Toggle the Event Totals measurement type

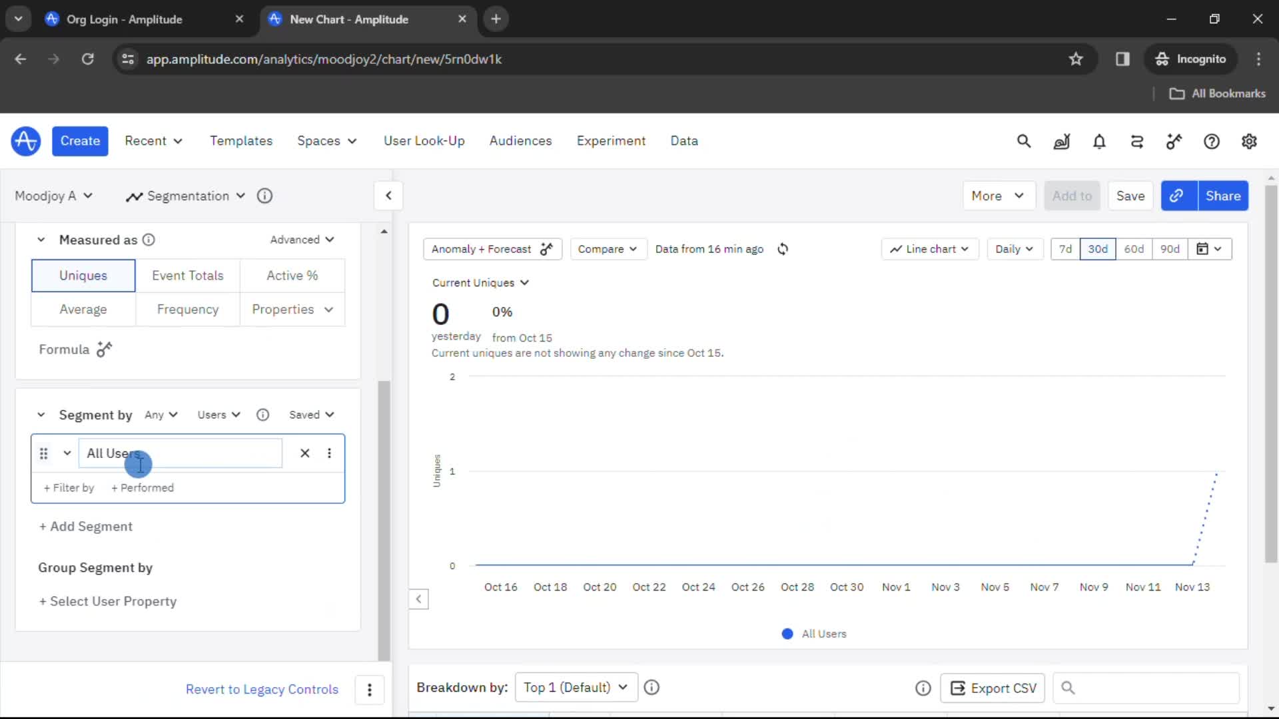[188, 275]
